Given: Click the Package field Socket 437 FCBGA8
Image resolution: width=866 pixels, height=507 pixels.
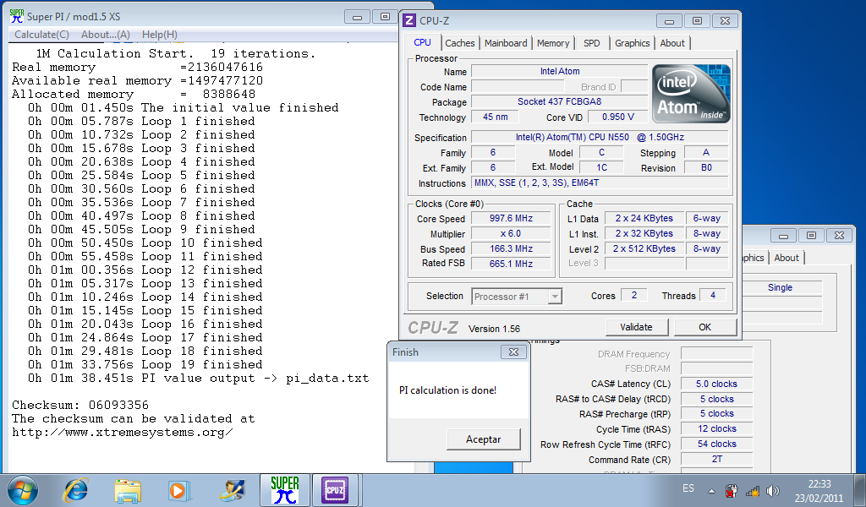Looking at the screenshot, I should click(x=559, y=101).
